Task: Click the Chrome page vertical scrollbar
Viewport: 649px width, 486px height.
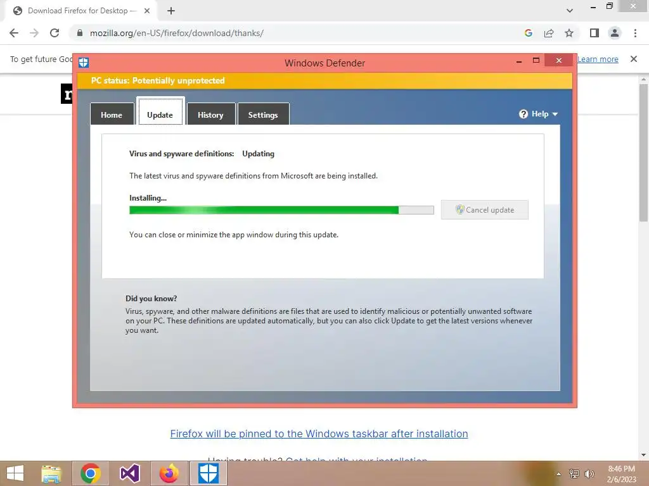Action: tap(643, 153)
